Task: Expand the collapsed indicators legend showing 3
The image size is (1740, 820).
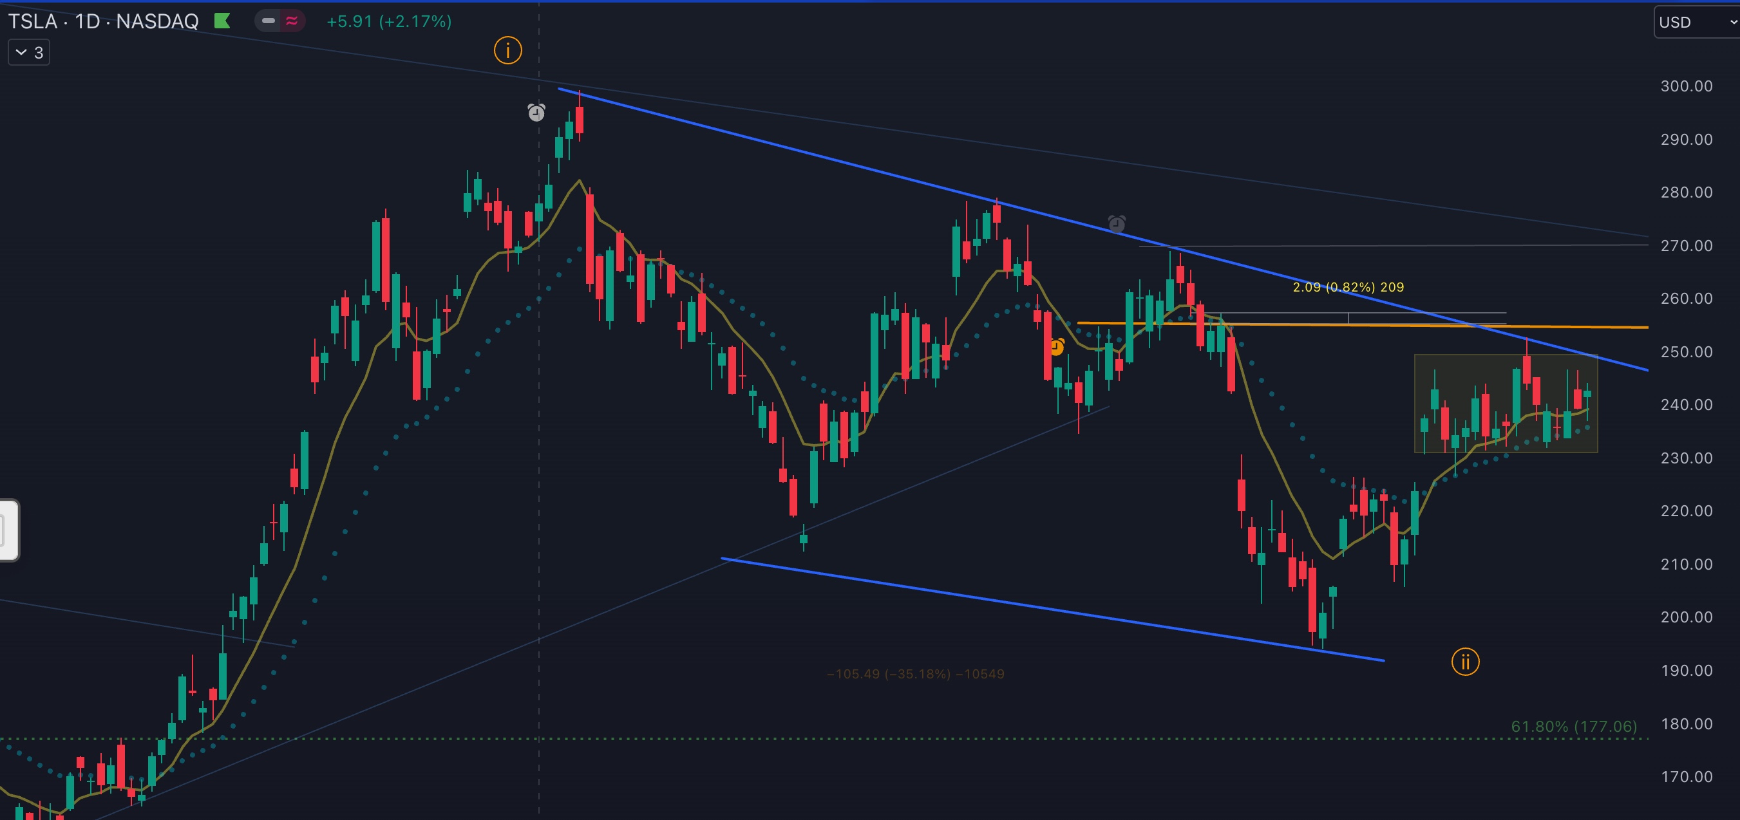Action: (x=29, y=53)
